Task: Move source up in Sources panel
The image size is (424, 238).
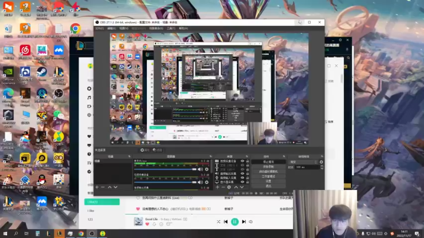Action: click(236, 187)
